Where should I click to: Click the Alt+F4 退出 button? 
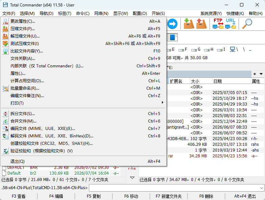click(245, 196)
